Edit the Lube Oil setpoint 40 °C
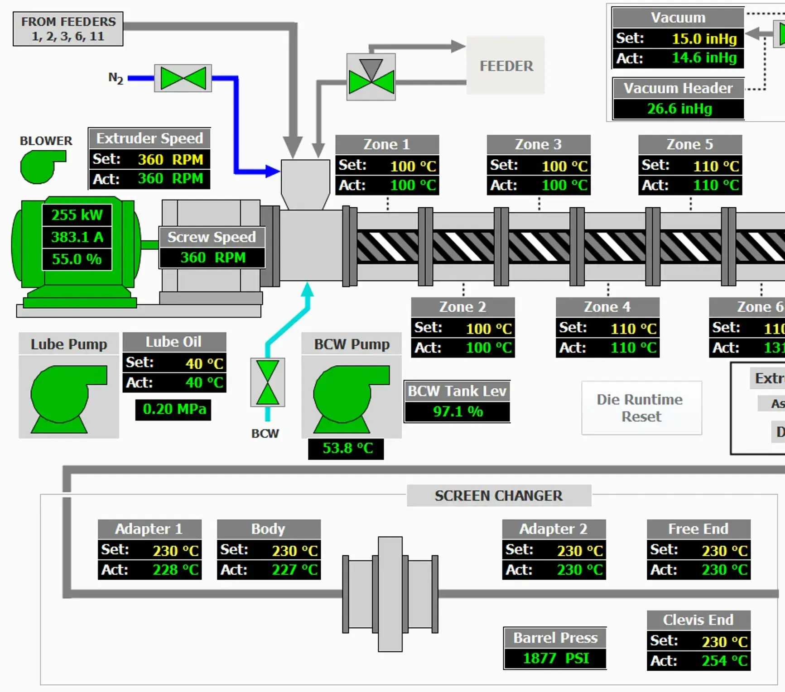 174,363
